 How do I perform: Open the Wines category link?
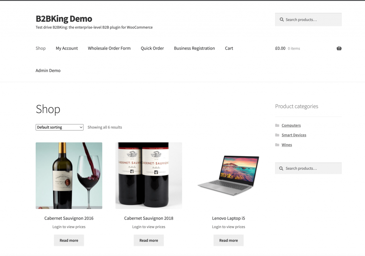(287, 145)
